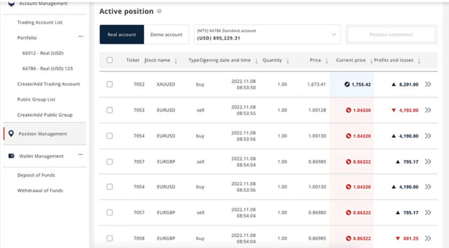Screen dimensions: 449x248
Task: Click the Position Management pin icon
Action: coord(11,134)
